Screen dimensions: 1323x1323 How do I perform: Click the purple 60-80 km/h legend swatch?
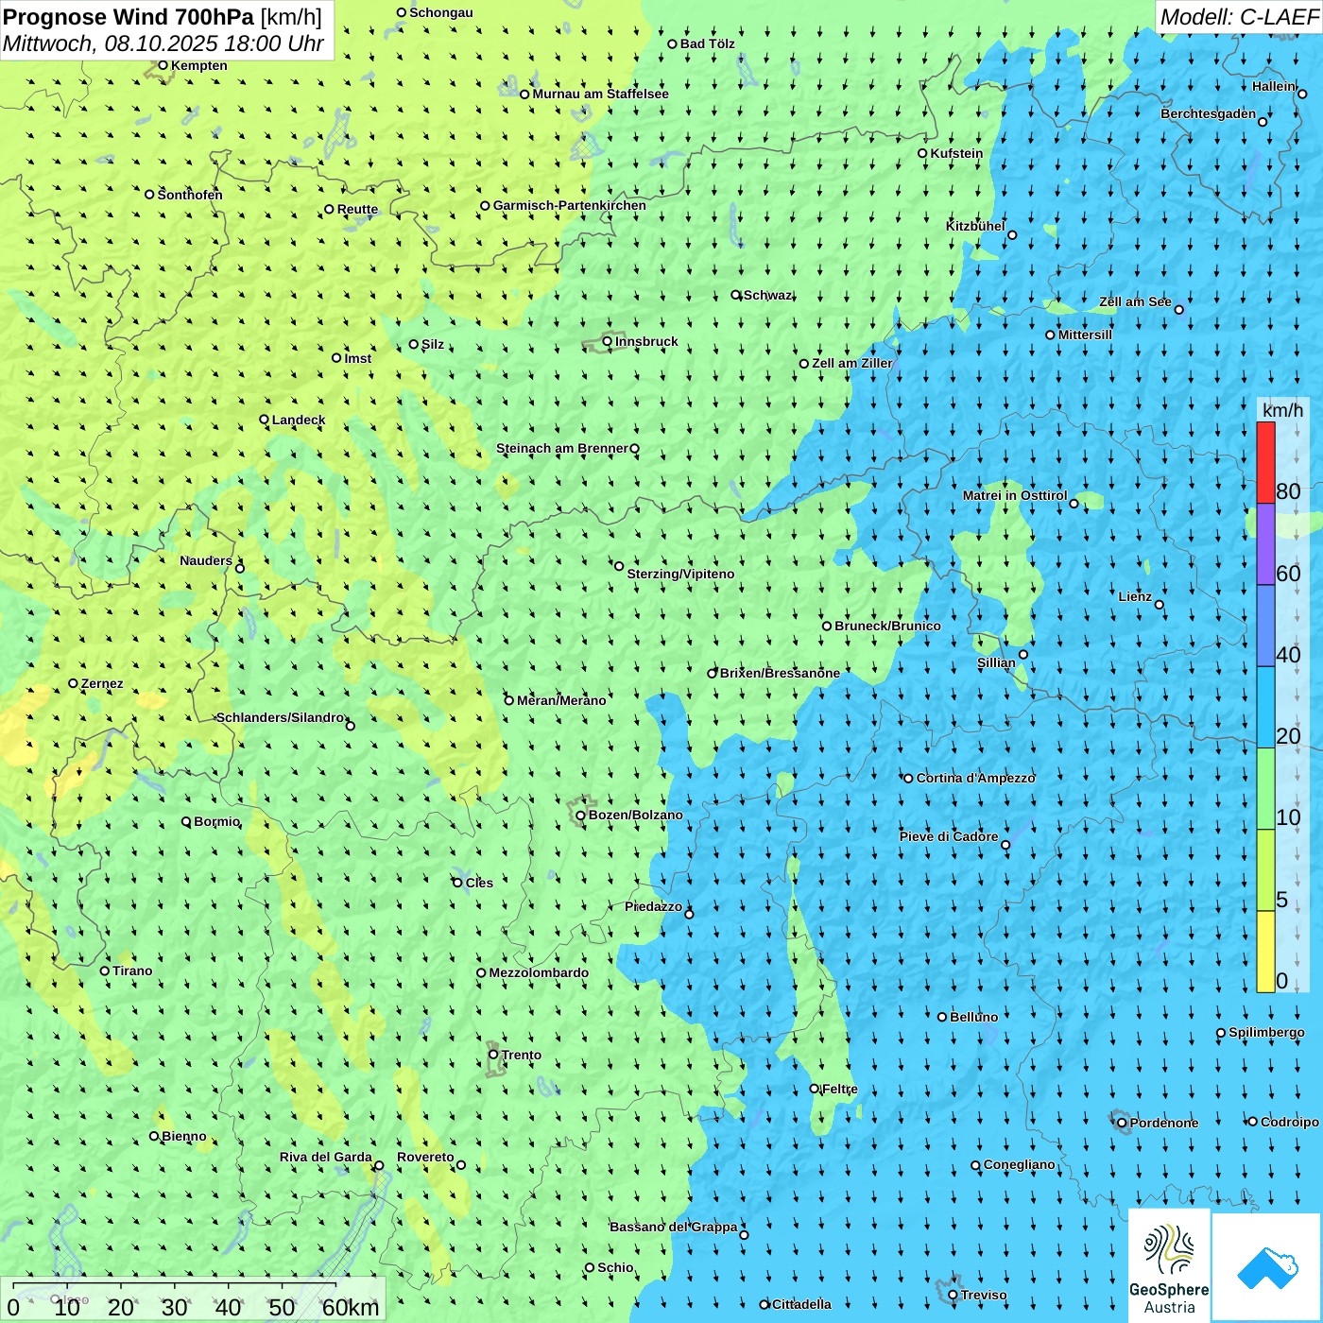1265,544
